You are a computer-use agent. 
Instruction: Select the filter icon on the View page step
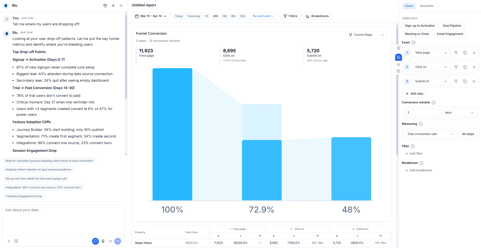tap(456, 53)
